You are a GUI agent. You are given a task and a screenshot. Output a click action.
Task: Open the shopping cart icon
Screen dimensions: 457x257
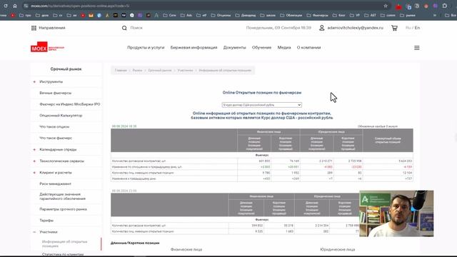(394, 28)
